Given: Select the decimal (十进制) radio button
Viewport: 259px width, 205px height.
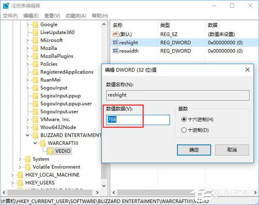Looking at the screenshot, I should 184,130.
